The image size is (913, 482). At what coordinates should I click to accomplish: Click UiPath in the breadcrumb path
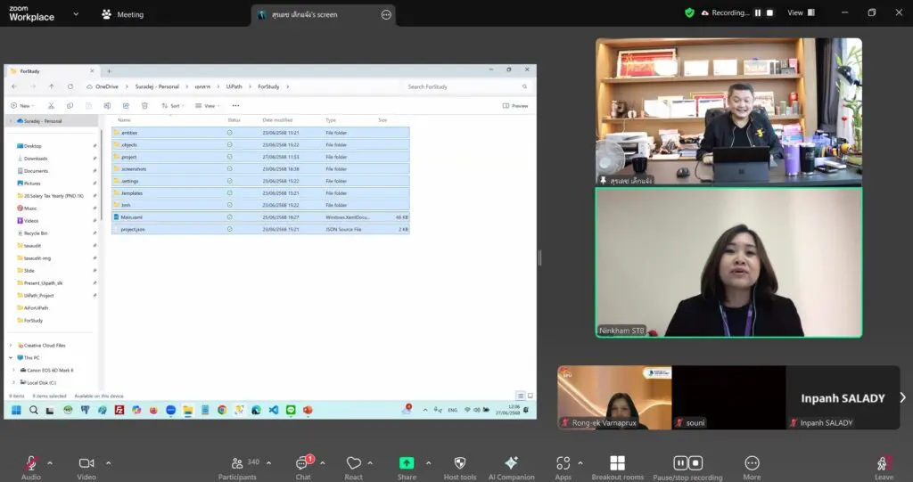(x=234, y=86)
